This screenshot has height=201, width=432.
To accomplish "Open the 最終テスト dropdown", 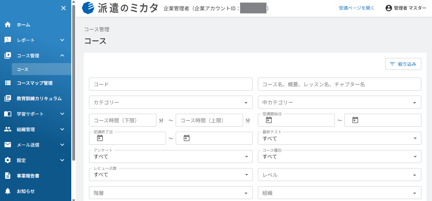I will (x=339, y=138).
